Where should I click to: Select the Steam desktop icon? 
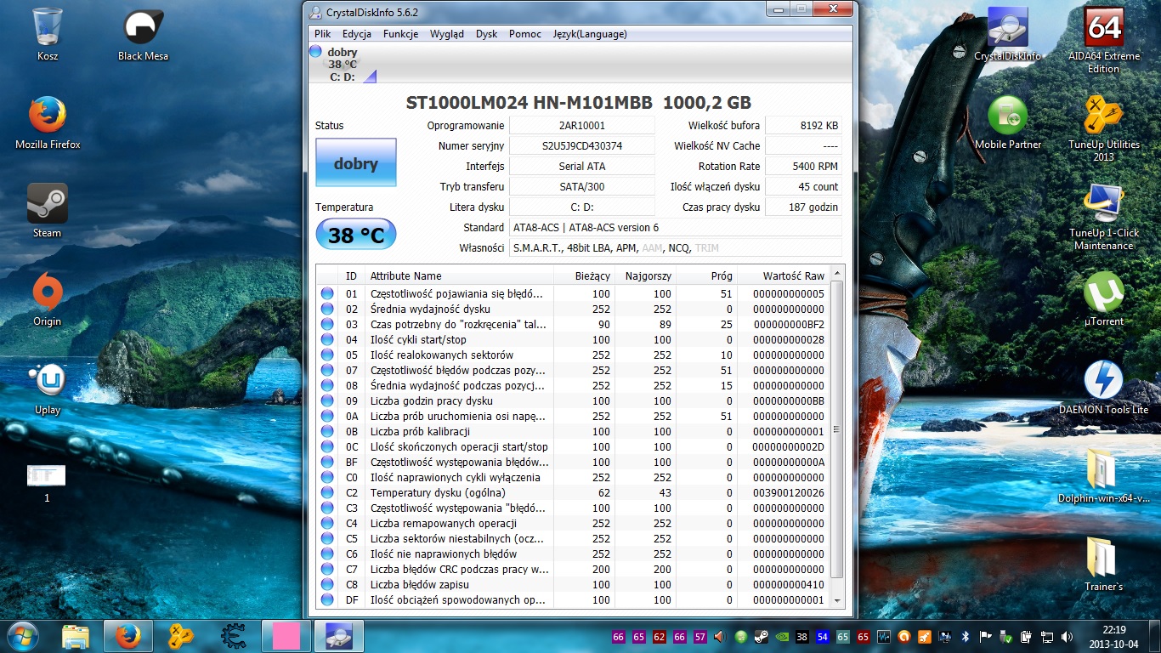tap(48, 211)
